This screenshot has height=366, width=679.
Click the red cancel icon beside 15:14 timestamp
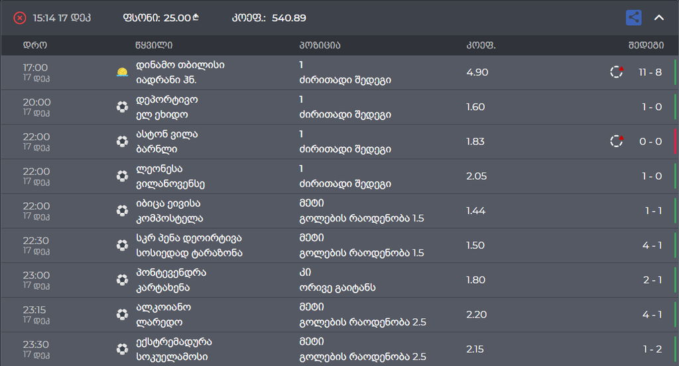coord(20,18)
